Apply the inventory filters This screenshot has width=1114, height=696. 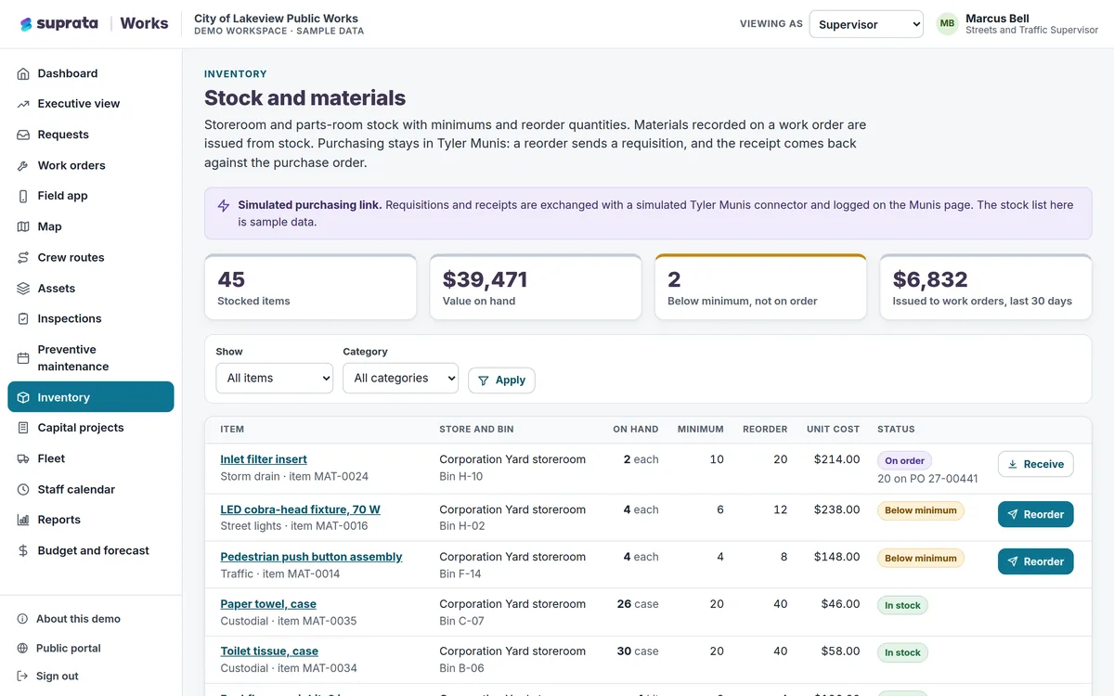(501, 380)
